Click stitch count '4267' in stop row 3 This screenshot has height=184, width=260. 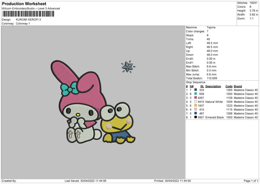(201, 98)
